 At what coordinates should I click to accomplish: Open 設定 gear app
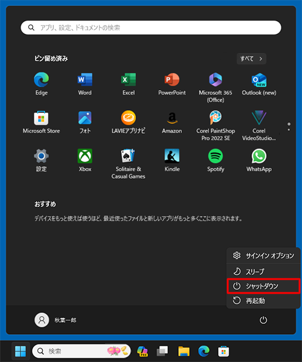click(41, 160)
